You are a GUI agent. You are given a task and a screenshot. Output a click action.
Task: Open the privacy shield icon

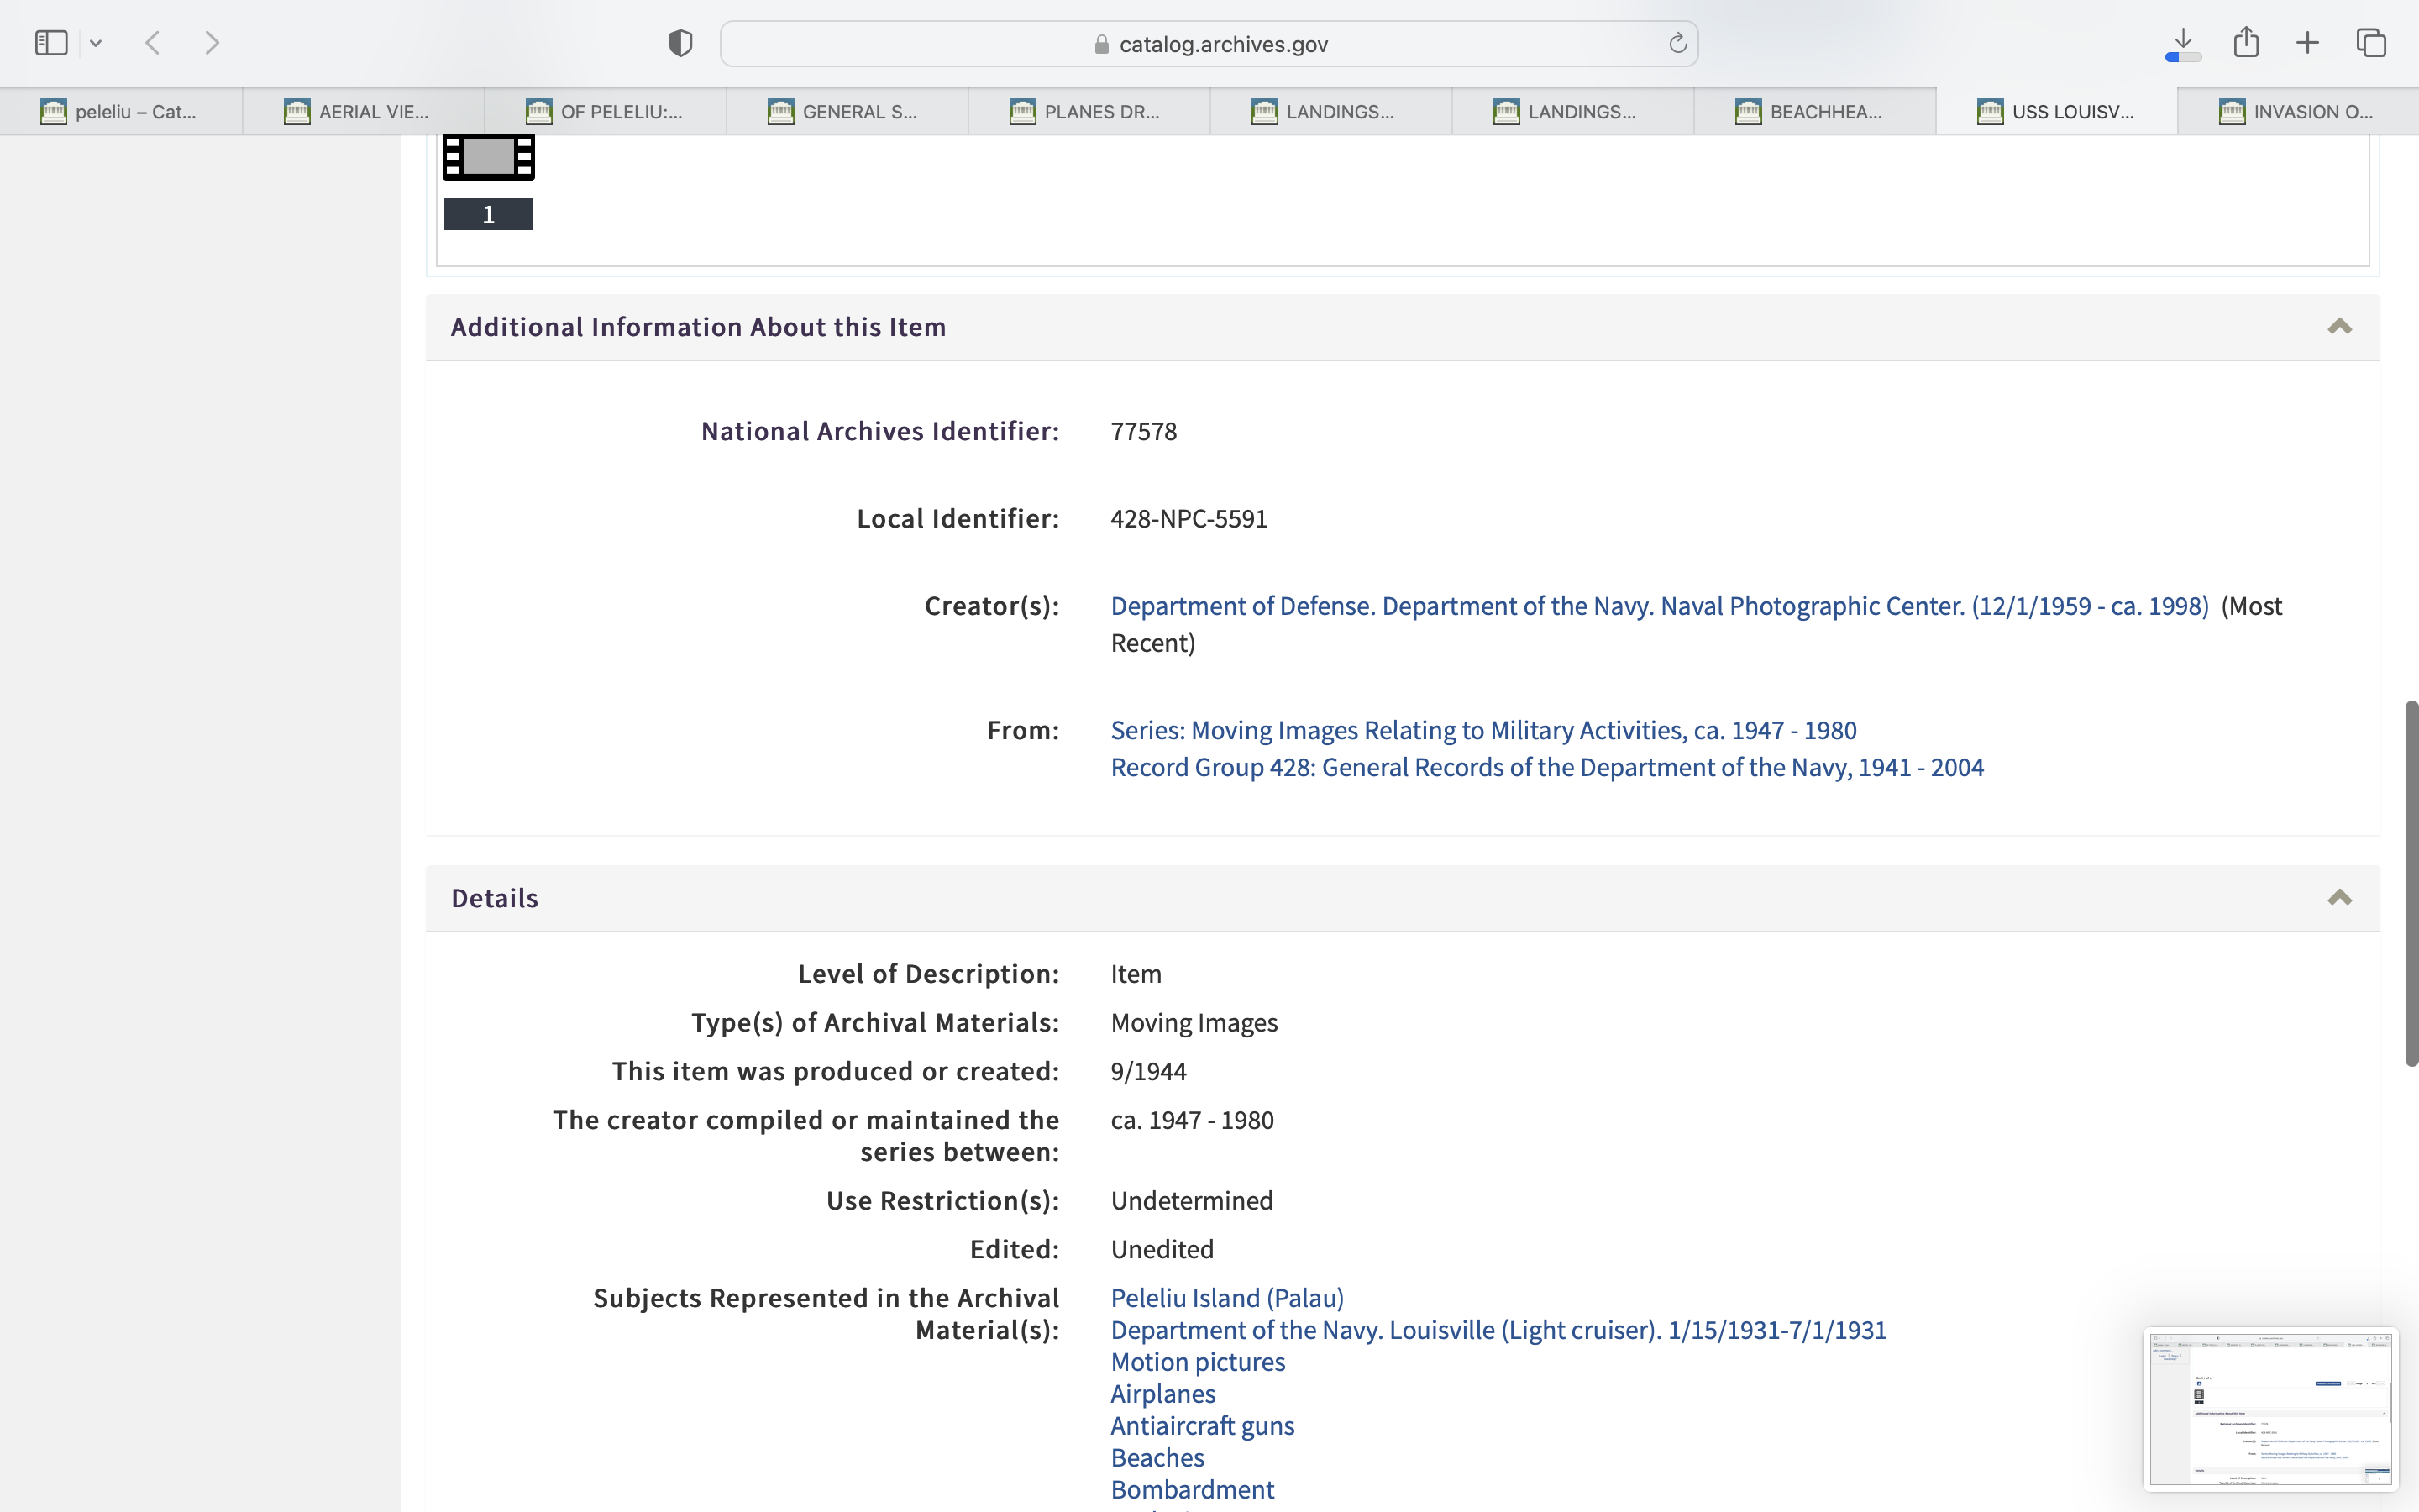click(x=680, y=43)
